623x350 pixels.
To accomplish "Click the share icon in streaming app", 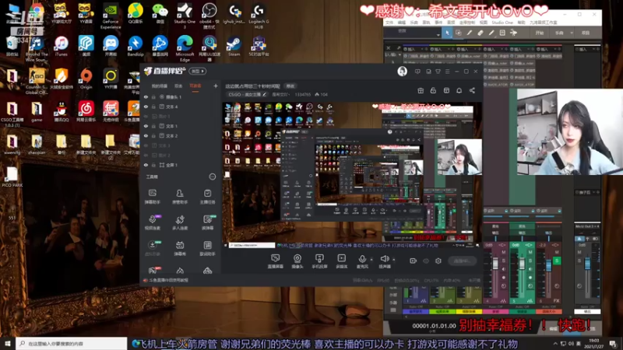I will 472,90.
